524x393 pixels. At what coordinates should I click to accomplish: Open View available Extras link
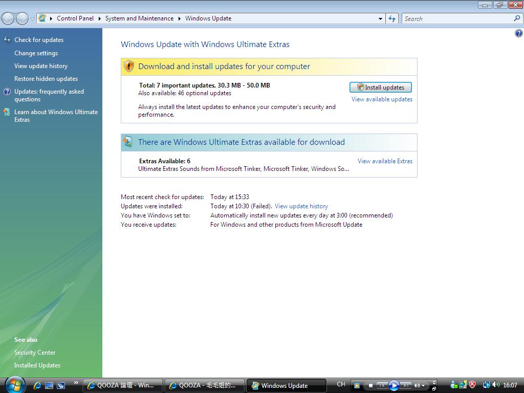(x=385, y=161)
